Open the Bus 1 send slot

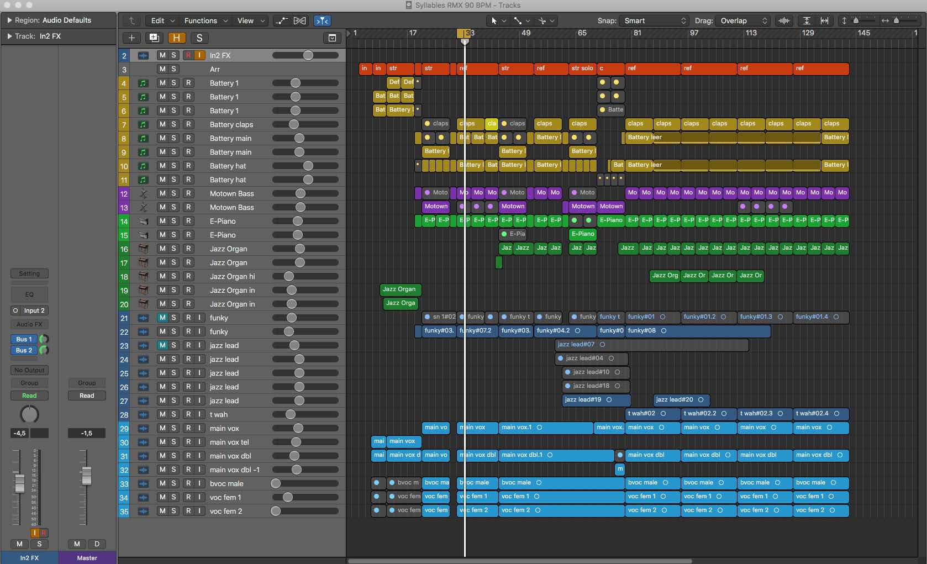tap(24, 339)
